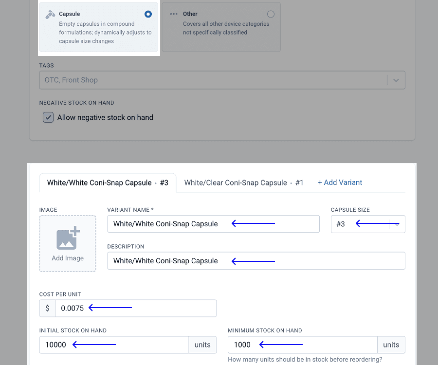Click the 'VARIANT NAME *' field label
438x365 pixels.
point(130,210)
